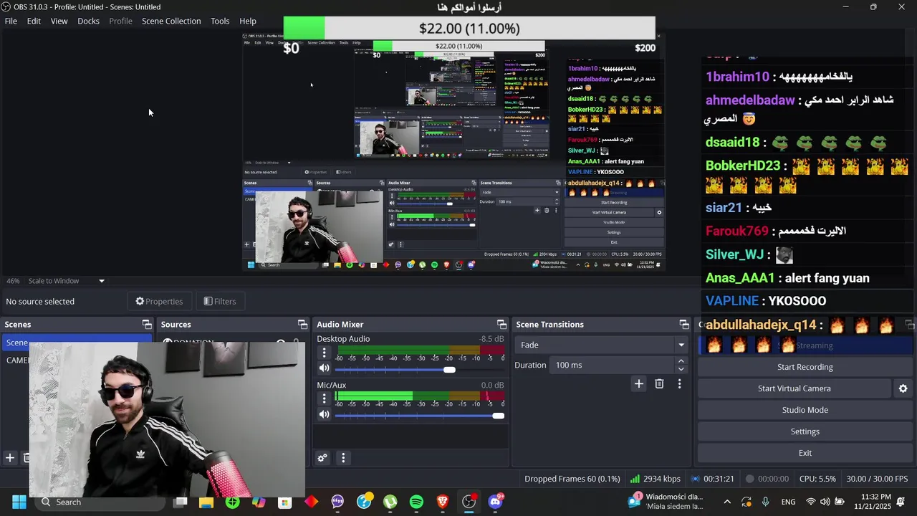Screen dimensions: 917x516
Task: Add a new scene with the plus icon
Action: (x=10, y=457)
